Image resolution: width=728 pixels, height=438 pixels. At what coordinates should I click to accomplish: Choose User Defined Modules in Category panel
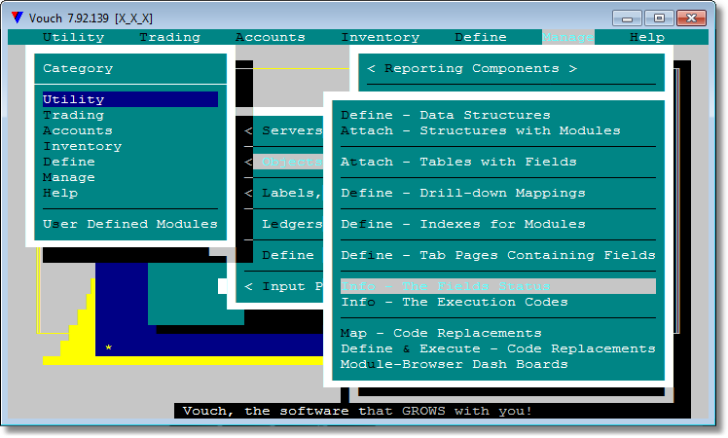pyautogui.click(x=130, y=224)
